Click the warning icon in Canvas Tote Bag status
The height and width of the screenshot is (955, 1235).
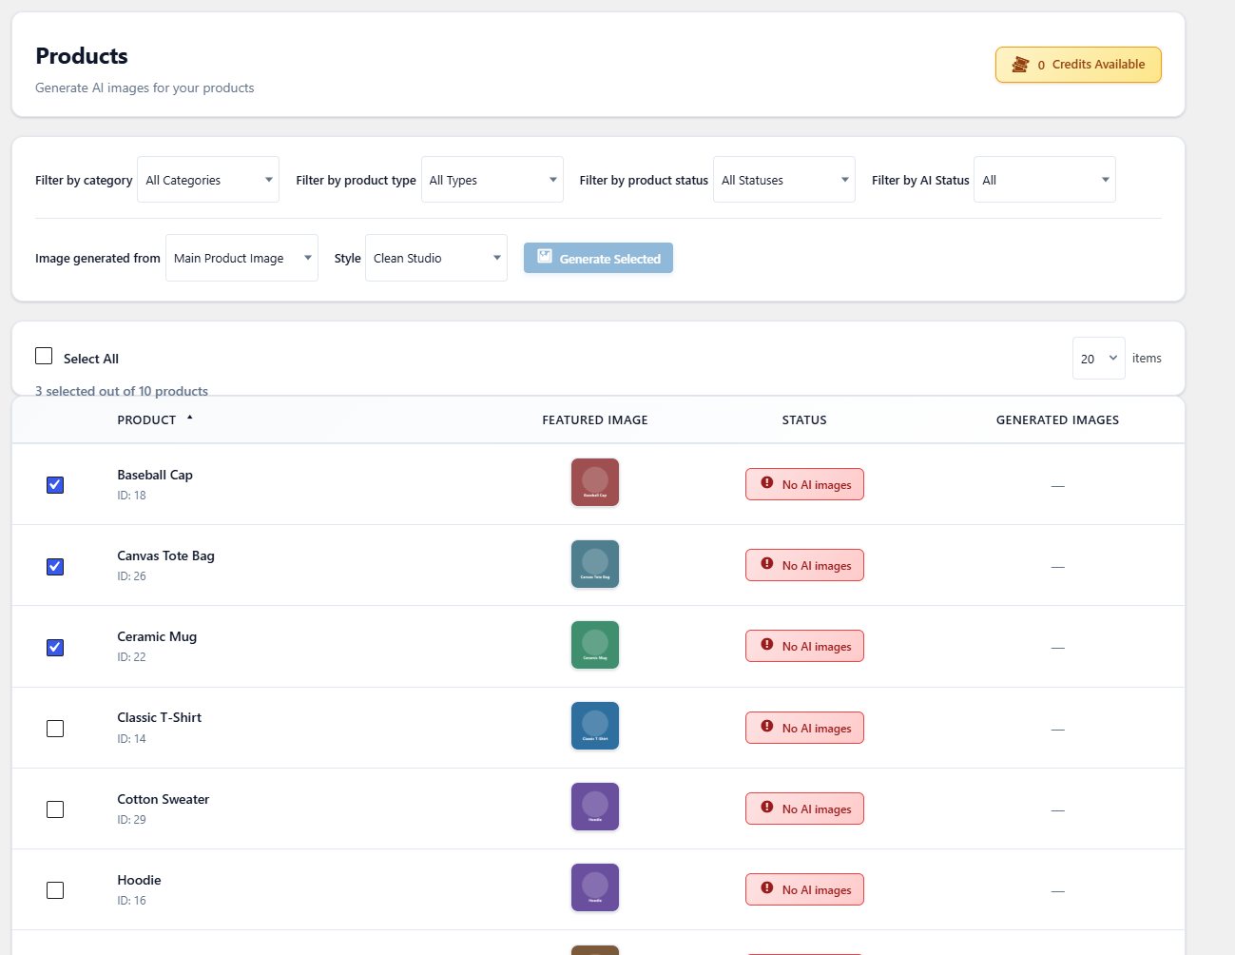click(x=767, y=564)
